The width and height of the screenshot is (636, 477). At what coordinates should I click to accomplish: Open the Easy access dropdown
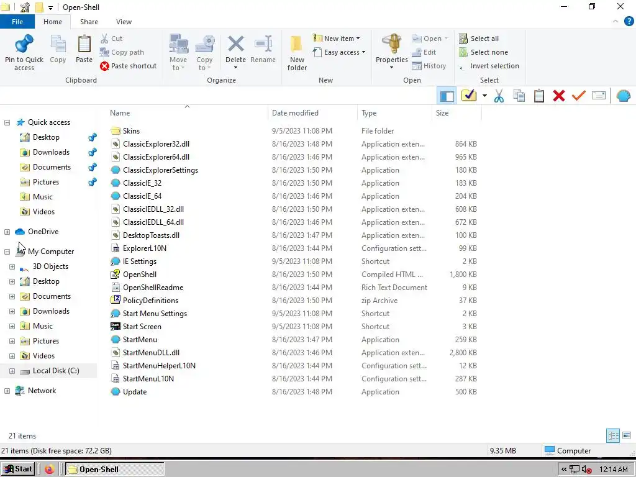pyautogui.click(x=339, y=52)
